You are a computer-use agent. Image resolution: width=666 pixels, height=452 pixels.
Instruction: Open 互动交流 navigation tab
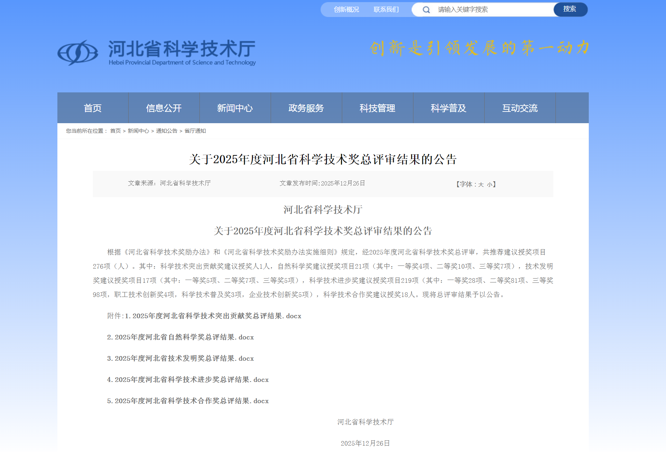520,108
